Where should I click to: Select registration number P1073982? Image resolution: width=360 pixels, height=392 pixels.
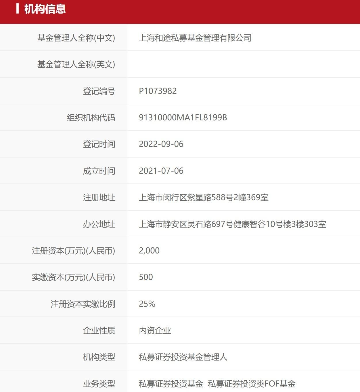(x=158, y=91)
